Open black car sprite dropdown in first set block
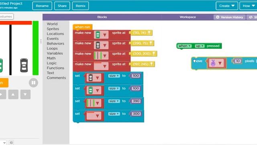Viewport: 257px width, 145px height. pyautogui.click(x=94, y=78)
